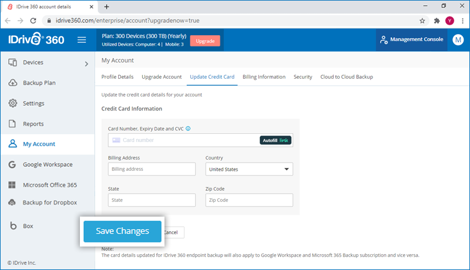Open the M user profile avatar
This screenshot has height=270, width=470.
[458, 39]
